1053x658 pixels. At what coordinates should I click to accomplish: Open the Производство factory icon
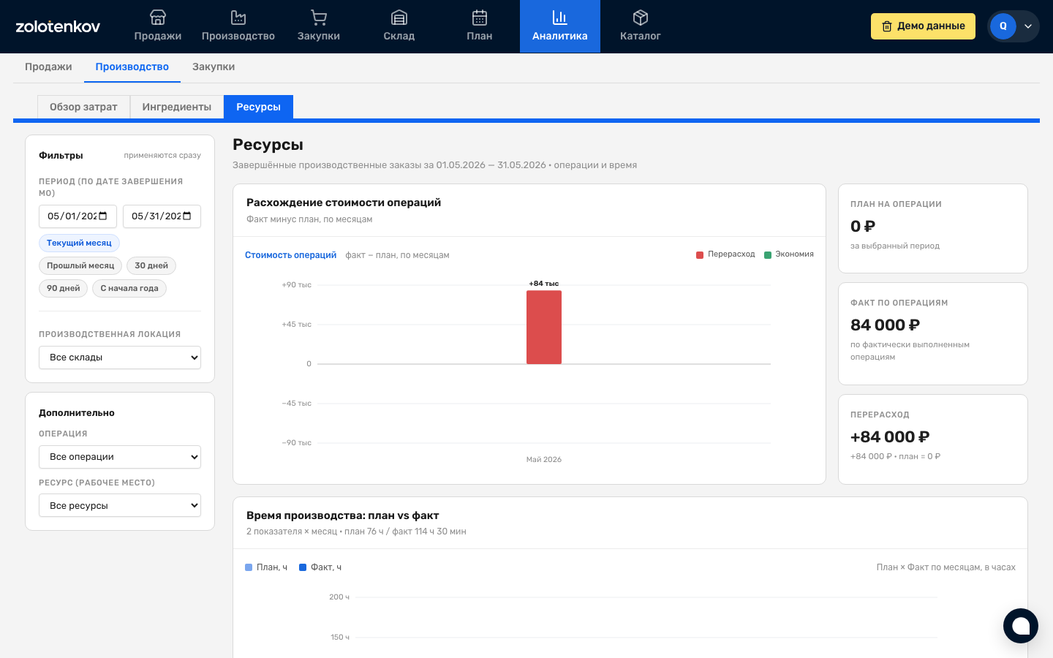238,18
